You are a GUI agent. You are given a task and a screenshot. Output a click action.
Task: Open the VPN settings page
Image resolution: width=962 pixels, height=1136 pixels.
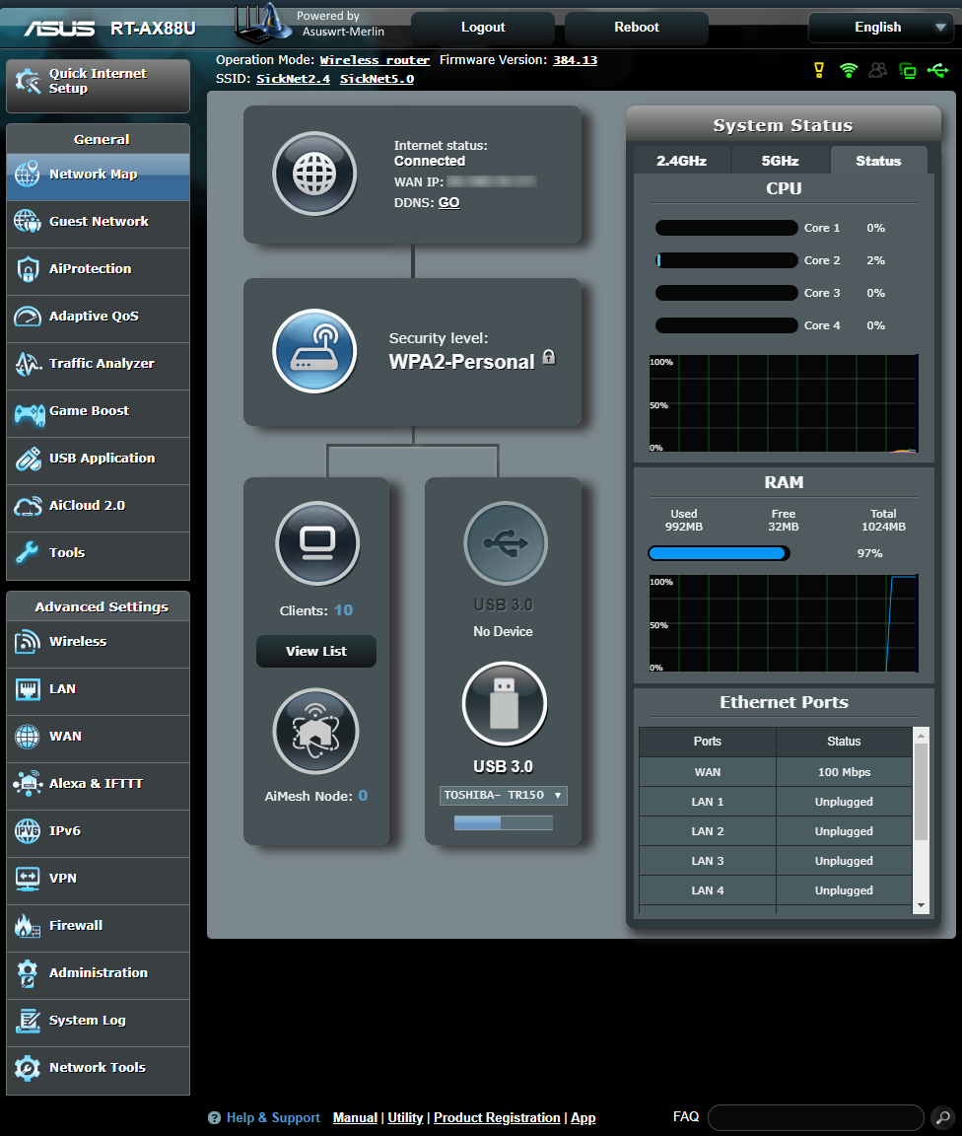98,879
